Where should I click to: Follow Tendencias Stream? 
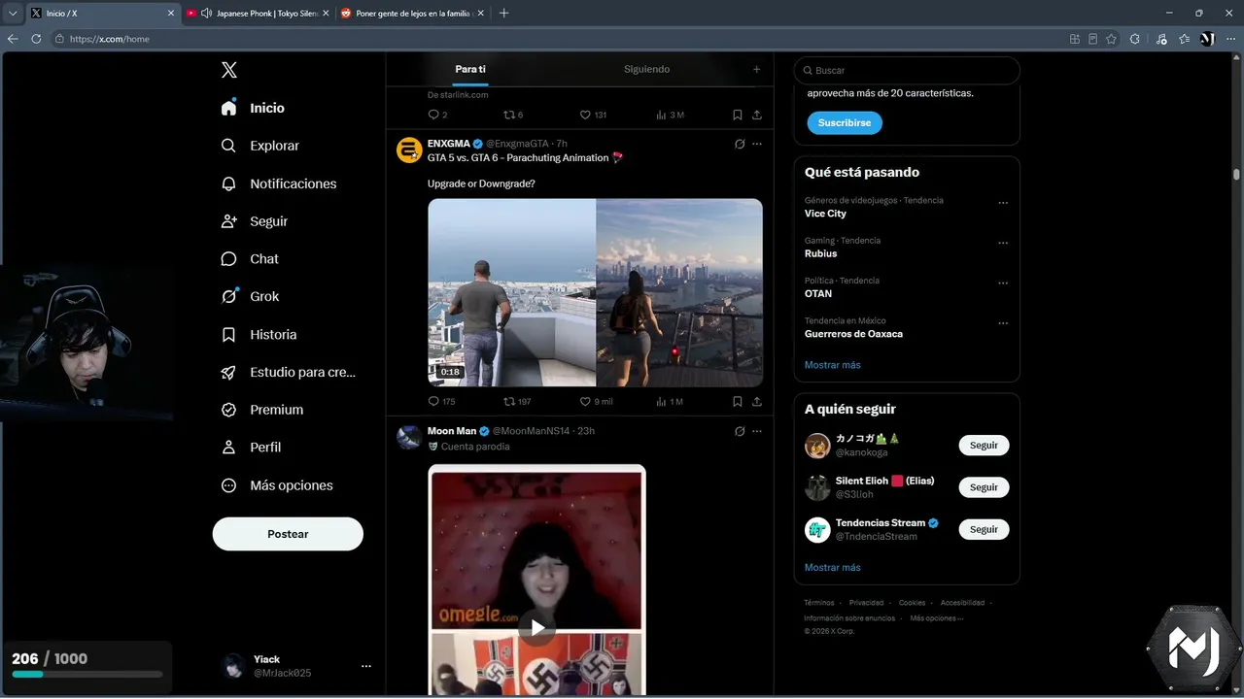(984, 529)
